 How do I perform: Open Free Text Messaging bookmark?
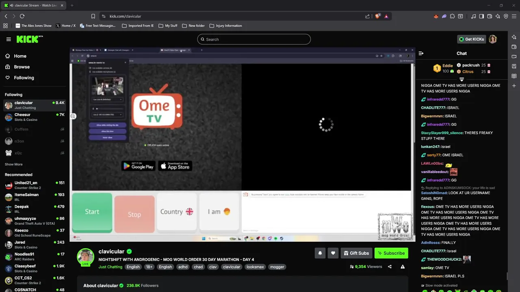97,26
